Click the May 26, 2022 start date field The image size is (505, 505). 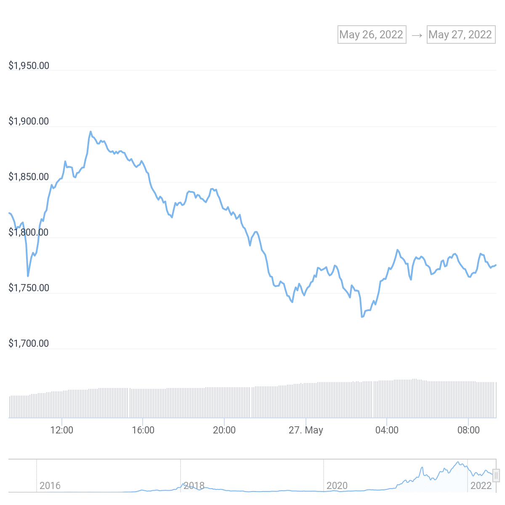click(372, 35)
